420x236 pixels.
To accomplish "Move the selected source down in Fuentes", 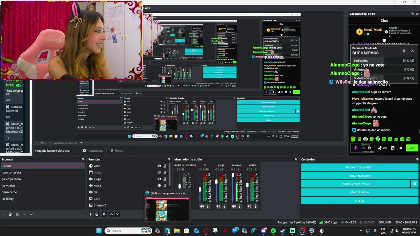I will point(117,214).
